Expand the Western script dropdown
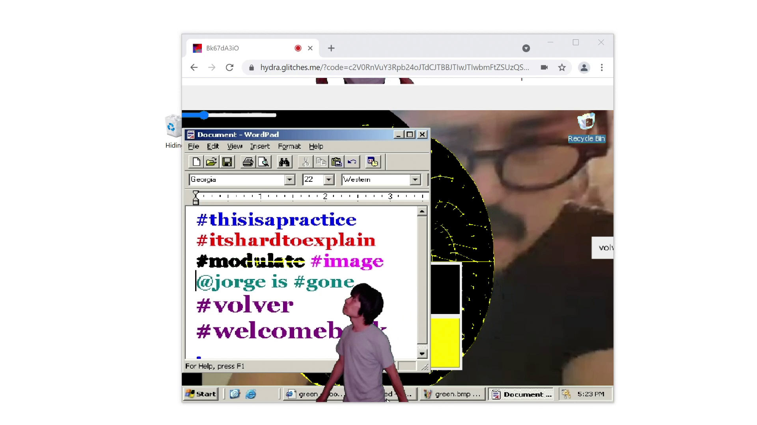This screenshot has width=757, height=425. pos(415,179)
